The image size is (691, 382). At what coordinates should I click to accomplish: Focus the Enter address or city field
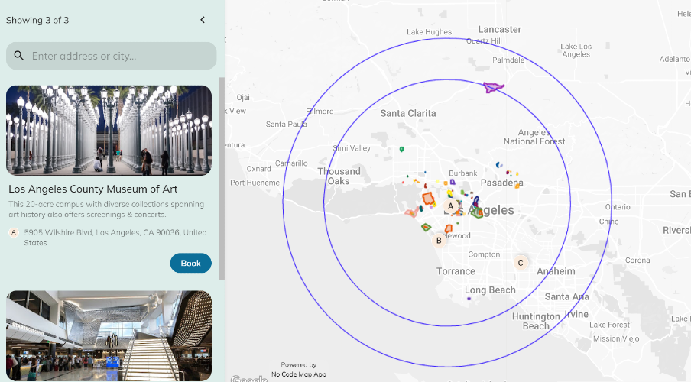pyautogui.click(x=111, y=56)
